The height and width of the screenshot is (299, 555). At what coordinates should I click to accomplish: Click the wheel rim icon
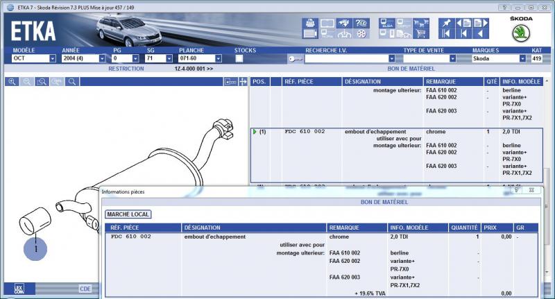coord(361,33)
